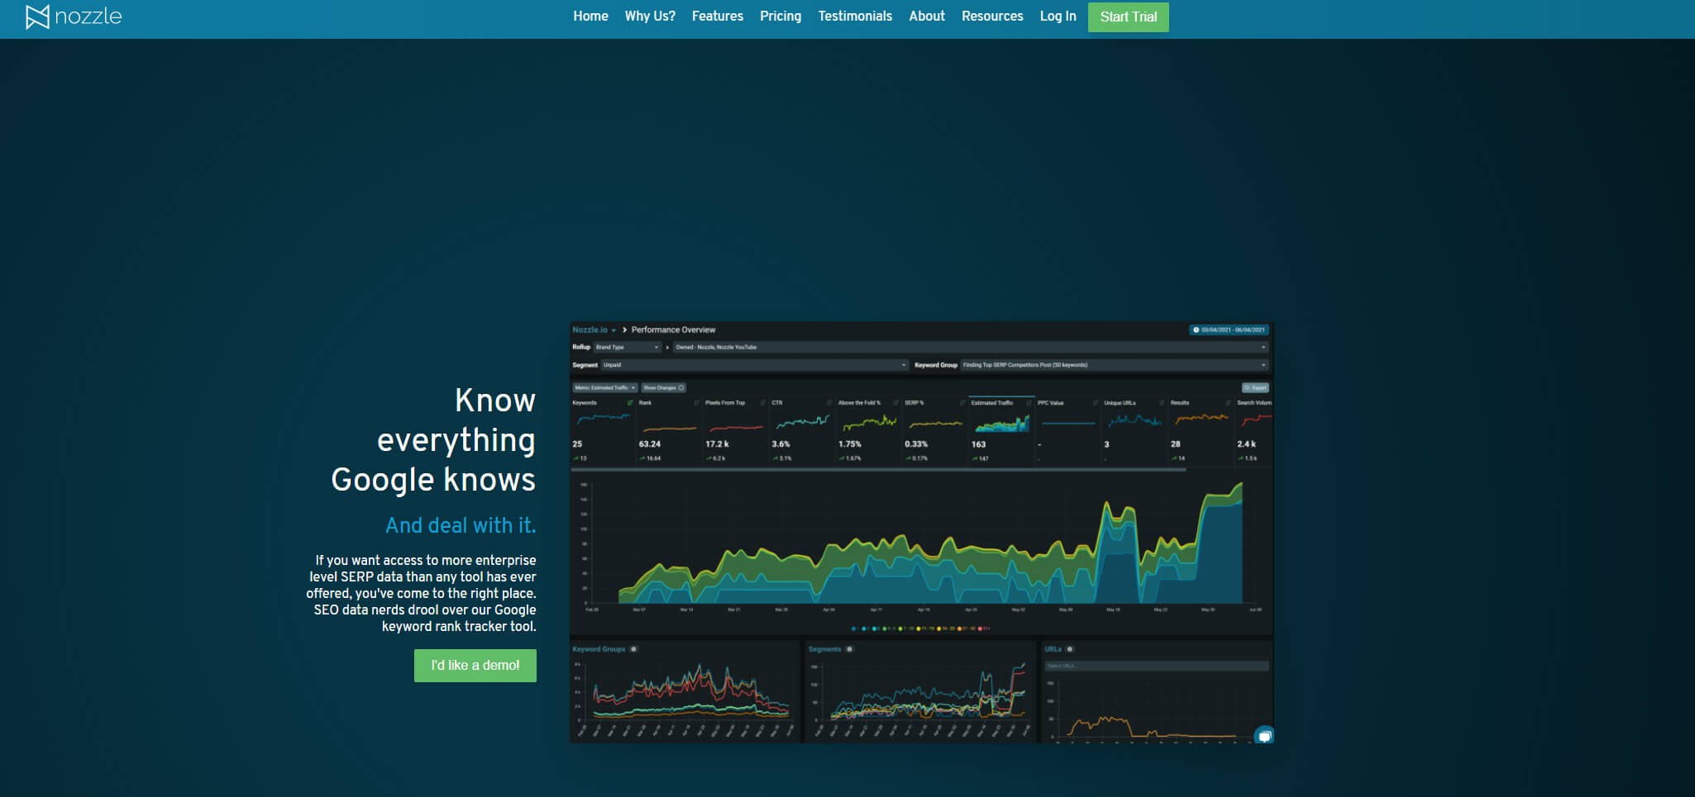Open the Owned - Nozzle, Nozzle YouTube dropdown
Viewport: 1695px width, 797px height.
(970, 347)
